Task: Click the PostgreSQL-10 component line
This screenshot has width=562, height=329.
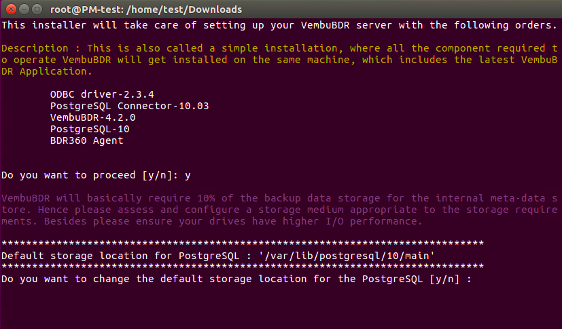Action: click(x=90, y=129)
